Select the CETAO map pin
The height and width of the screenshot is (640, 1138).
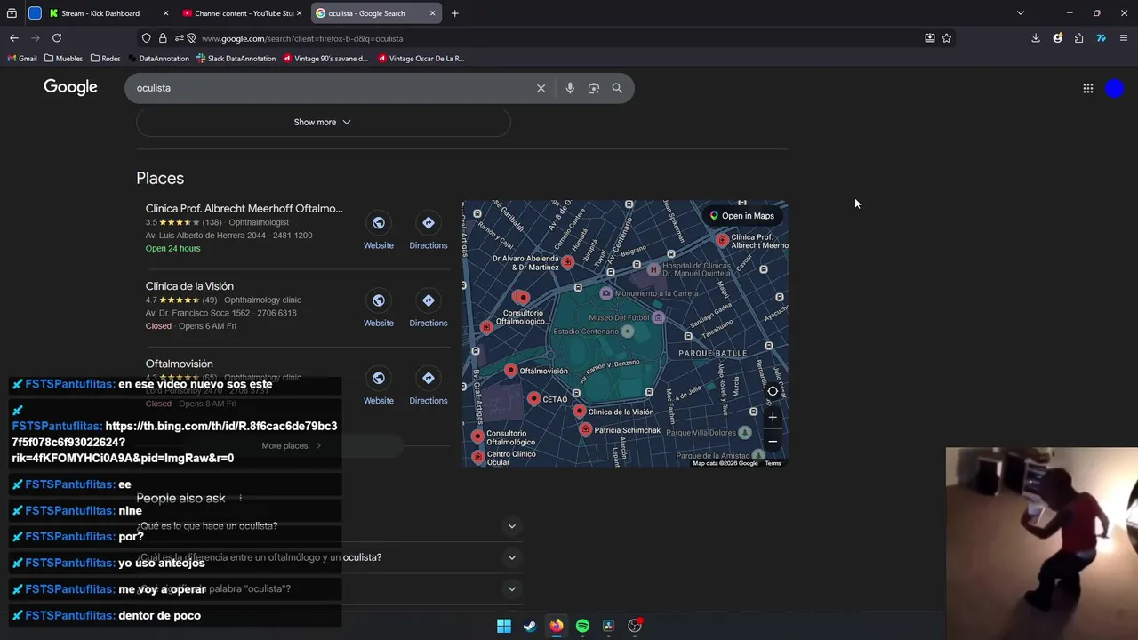tap(533, 398)
